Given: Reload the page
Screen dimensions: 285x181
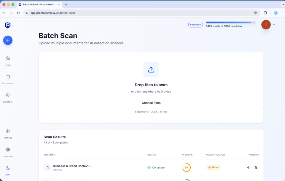Looking at the screenshot, I should [x=18, y=13].
